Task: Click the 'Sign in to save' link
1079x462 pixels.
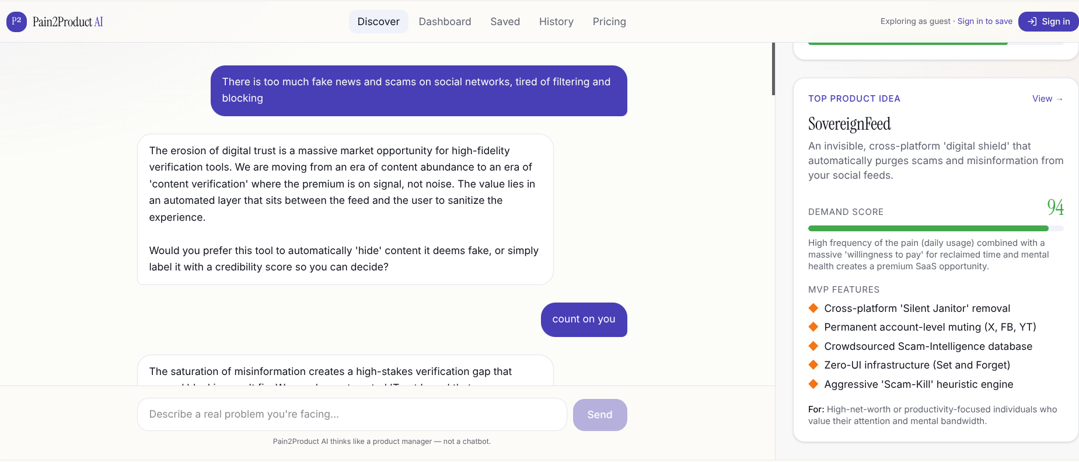Action: click(984, 21)
